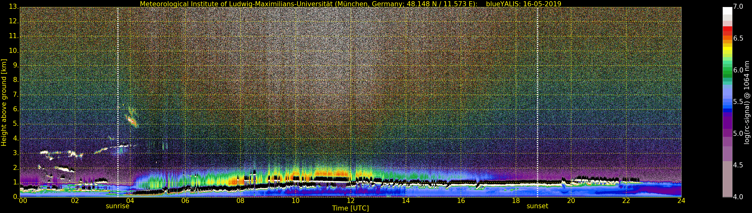This screenshot has height=213, width=752.
Task: Click the white dotted sunrise marker line
Action: (118, 102)
